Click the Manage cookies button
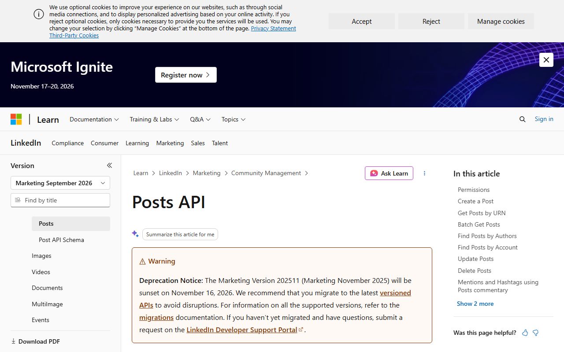Viewport: 564px width, 352px height. coord(501,21)
